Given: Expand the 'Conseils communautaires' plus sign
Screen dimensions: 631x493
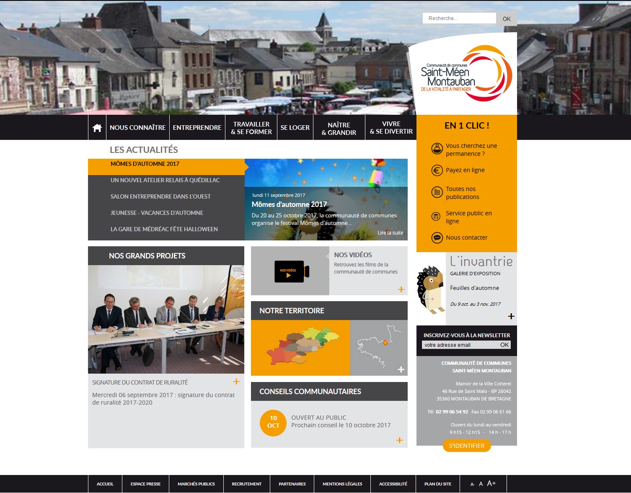Looking at the screenshot, I should click(x=399, y=440).
